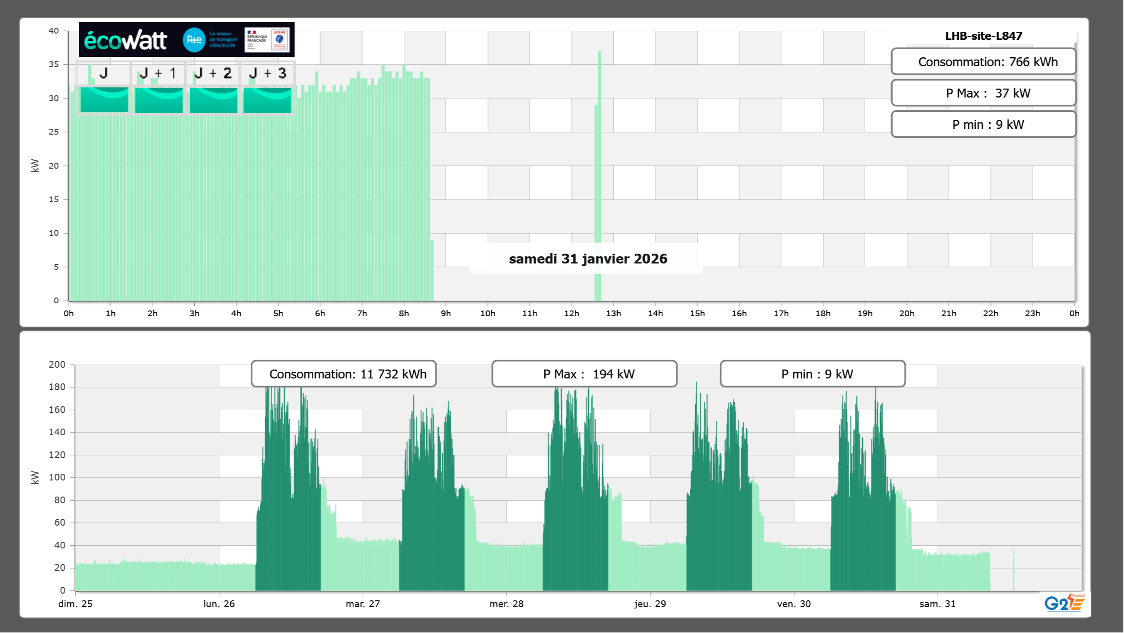Click the LHB-site-L847 site title
This screenshot has width=1124, height=633.
coord(983,36)
